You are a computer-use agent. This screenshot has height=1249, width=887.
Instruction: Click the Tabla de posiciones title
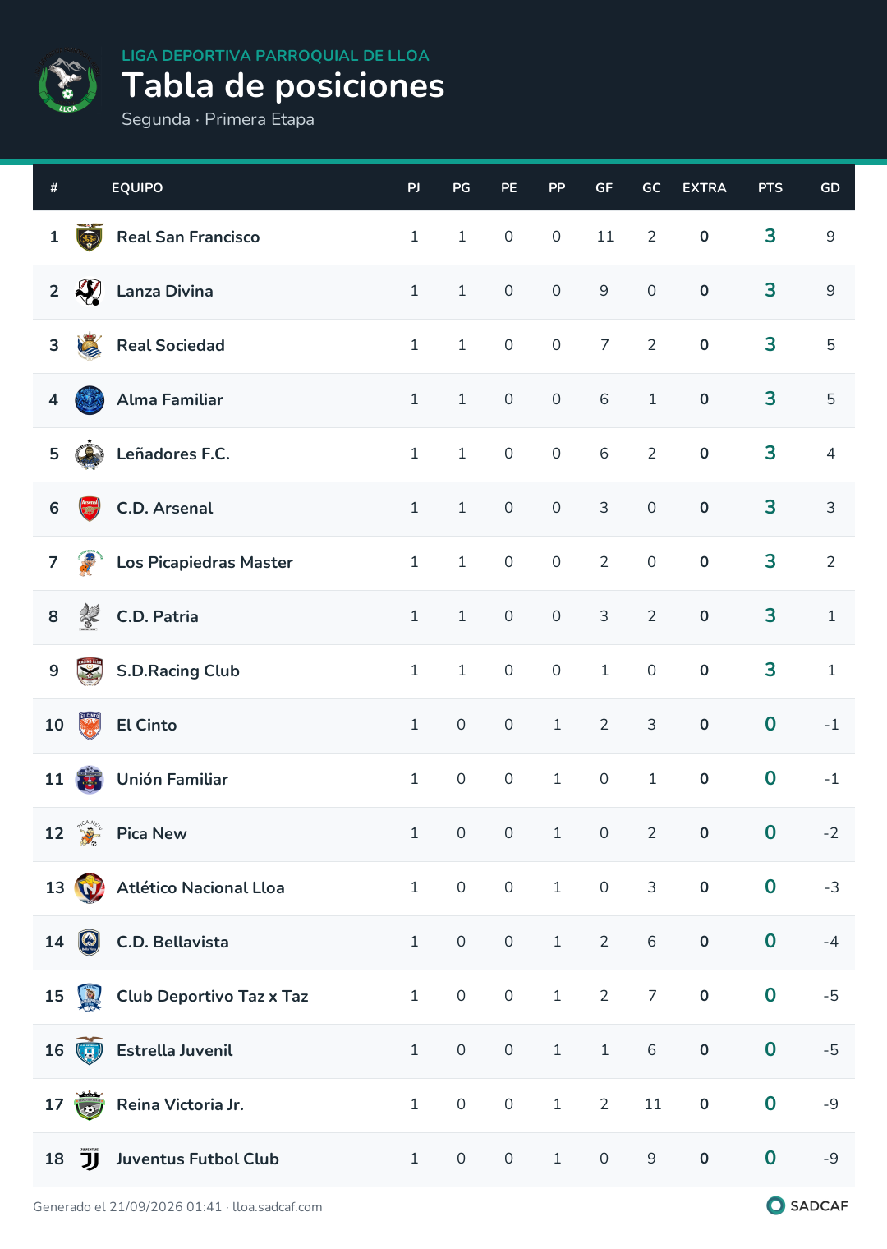coord(283,85)
